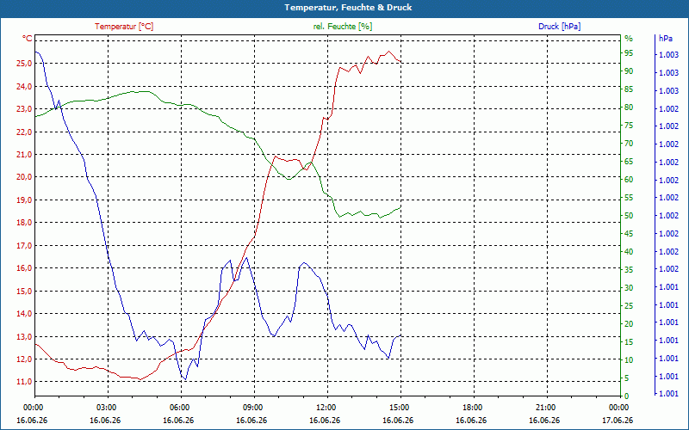Click the chart title Temperatur, Feuchte & Druck
Image resolution: width=689 pixels, height=430 pixels.
click(x=348, y=8)
